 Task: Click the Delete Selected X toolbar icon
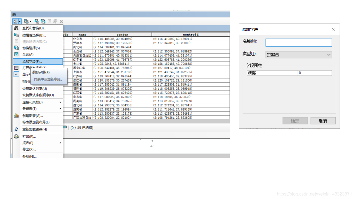(x=61, y=21)
